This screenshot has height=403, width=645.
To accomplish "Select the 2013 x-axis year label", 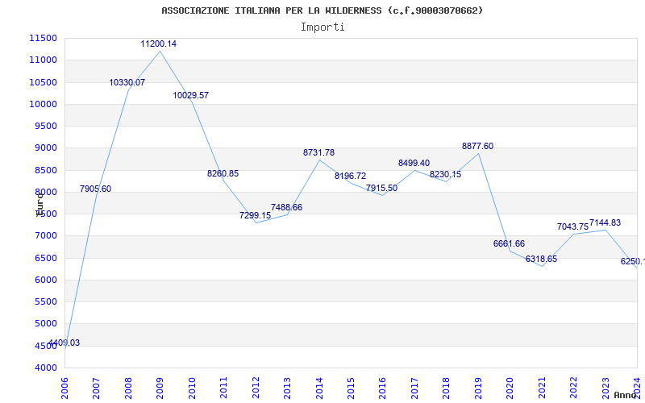I will tap(287, 388).
